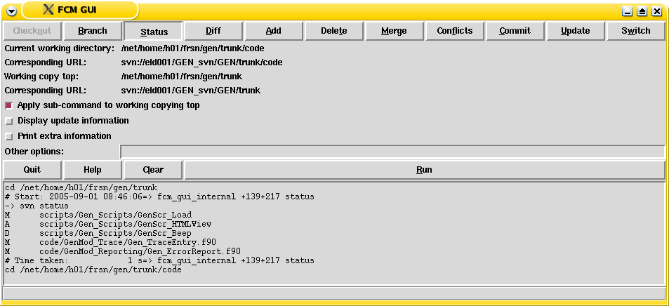Uncheck Apply sub-command to working copy top

point(9,105)
